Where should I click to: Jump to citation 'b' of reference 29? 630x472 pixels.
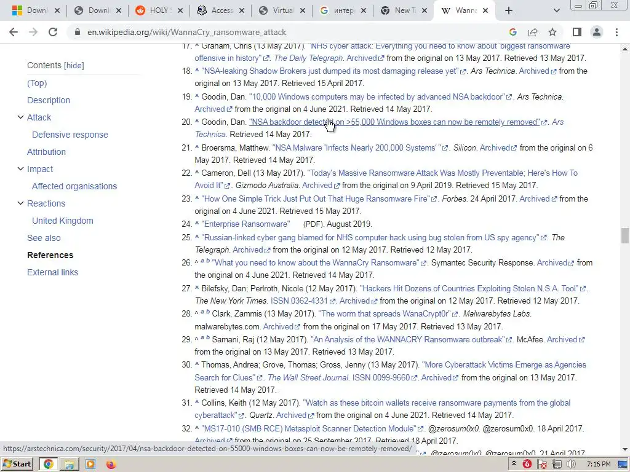click(208, 338)
